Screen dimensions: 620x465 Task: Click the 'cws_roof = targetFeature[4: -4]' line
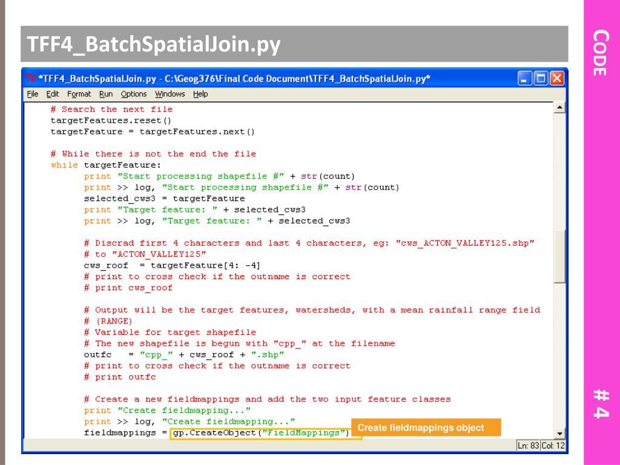pos(172,265)
